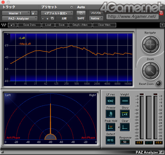Expand the PAZ- Analyzer plugin selector
This screenshot has width=165, height=155.
[x=20, y=18]
